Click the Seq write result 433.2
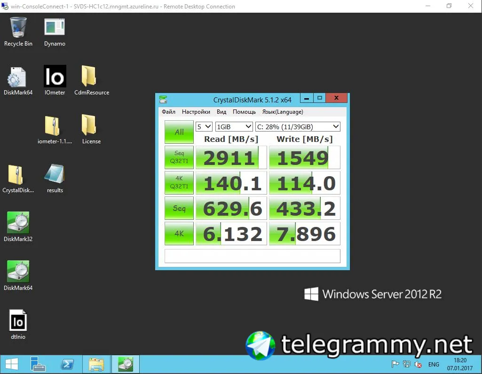The width and height of the screenshot is (482, 374). pyautogui.click(x=305, y=208)
